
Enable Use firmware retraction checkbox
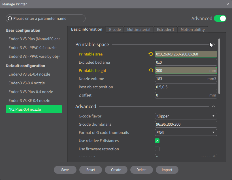pyautogui.click(x=157, y=149)
